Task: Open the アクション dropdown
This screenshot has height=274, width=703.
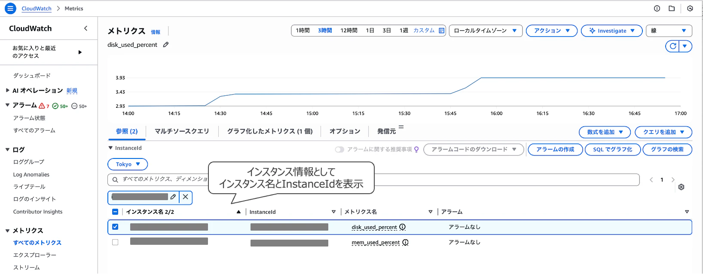Action: 552,30
